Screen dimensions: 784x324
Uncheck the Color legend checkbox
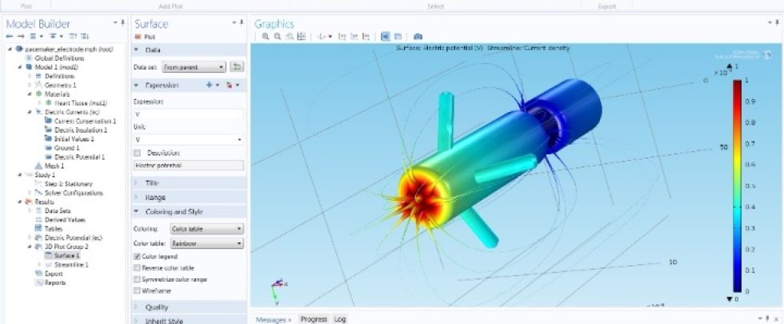[x=137, y=257]
